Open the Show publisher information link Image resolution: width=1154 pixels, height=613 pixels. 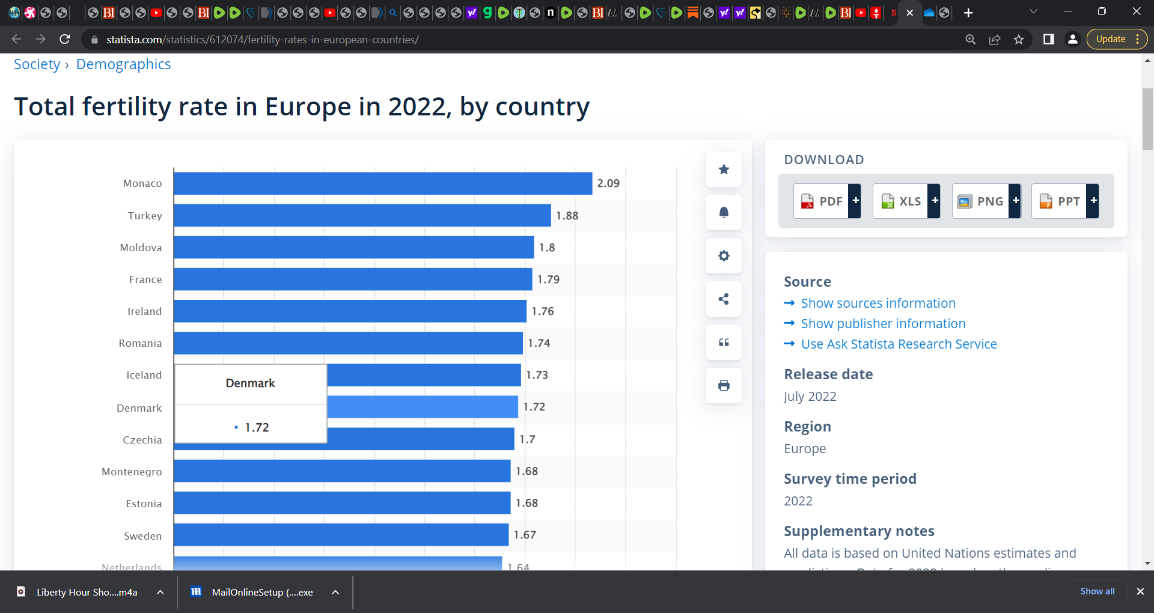tap(883, 324)
